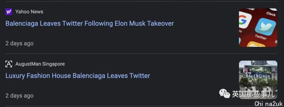Click the purple Yahoo News logo icon
The width and height of the screenshot is (284, 107).
(x=9, y=12)
